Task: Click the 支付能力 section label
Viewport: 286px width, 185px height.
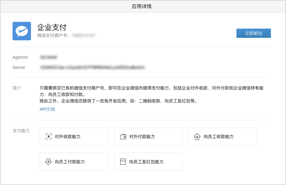Action: point(21,131)
